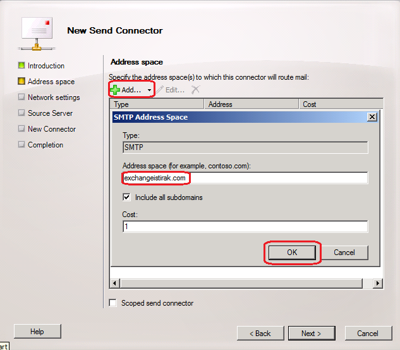
Task: Click Cancel in SMTP Address Space dialog
Action: [344, 253]
